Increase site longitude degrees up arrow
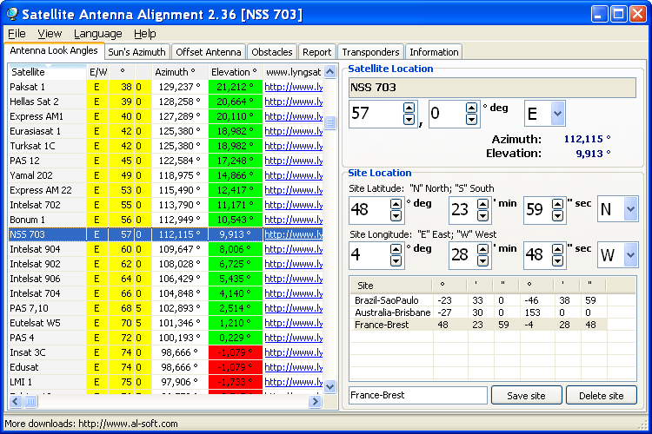652x434 pixels. point(396,249)
